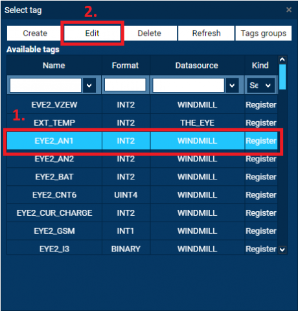The width and height of the screenshot is (298, 311).
Task: Select the EYE2_AN1 tag row
Action: pyautogui.click(x=142, y=141)
